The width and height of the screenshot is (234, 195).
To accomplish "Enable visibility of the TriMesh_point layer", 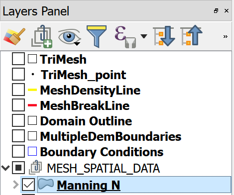I will [x=18, y=74].
